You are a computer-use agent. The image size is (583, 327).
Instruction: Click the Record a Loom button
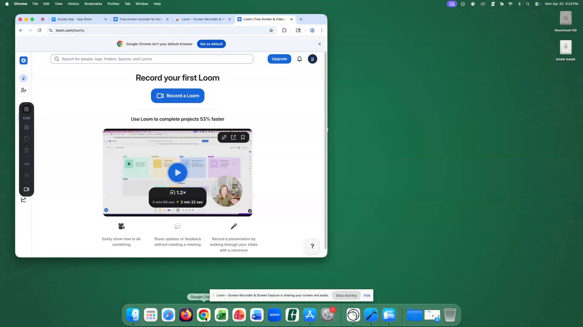tap(178, 96)
